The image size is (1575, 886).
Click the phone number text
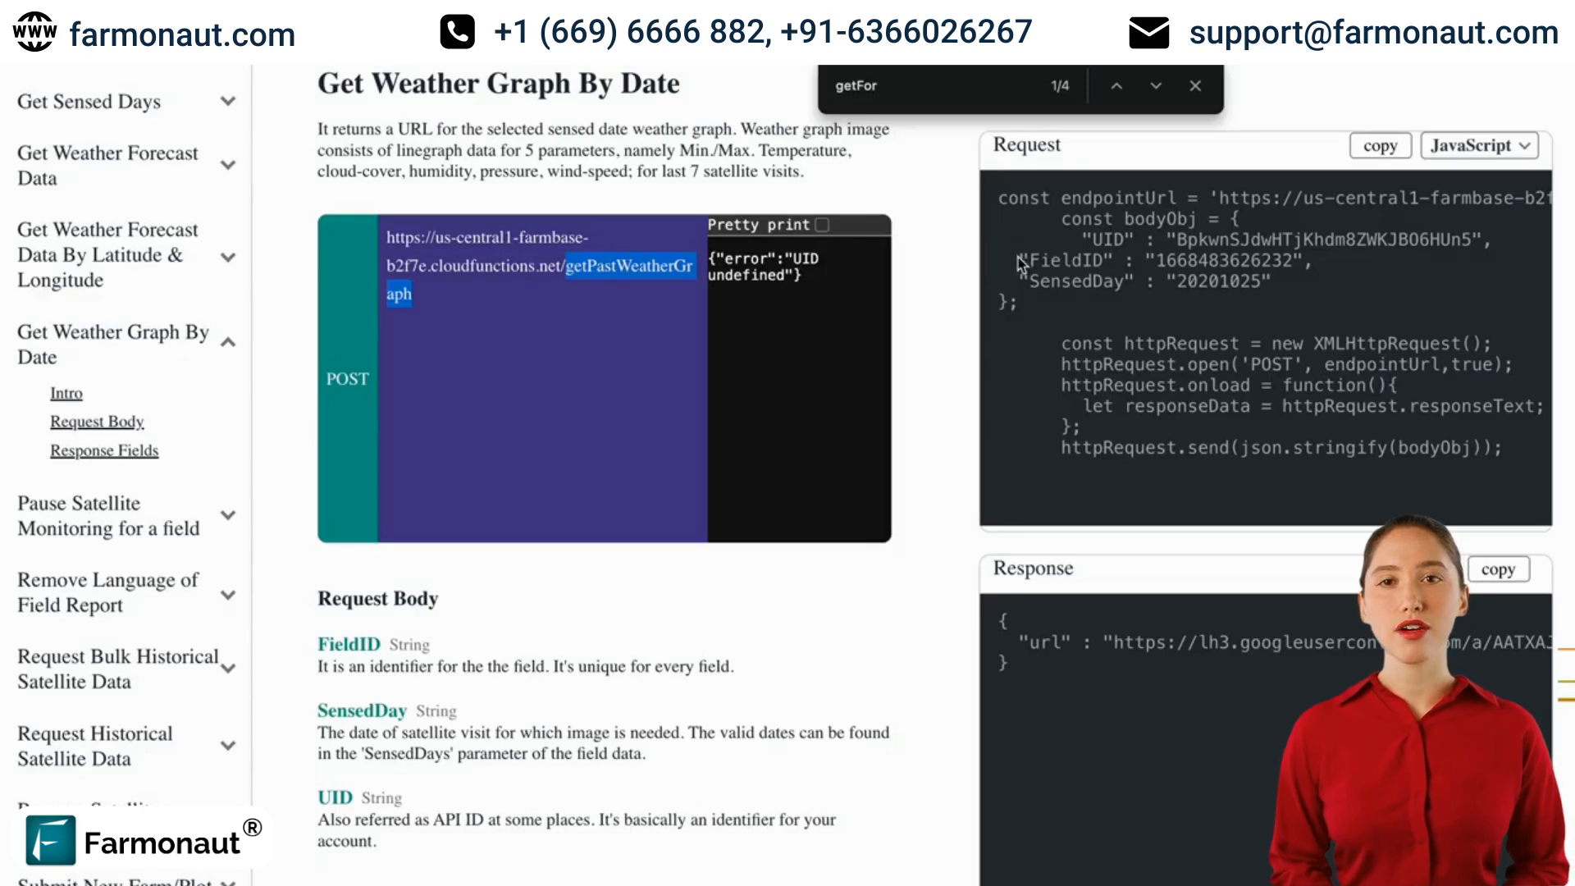coord(763,32)
